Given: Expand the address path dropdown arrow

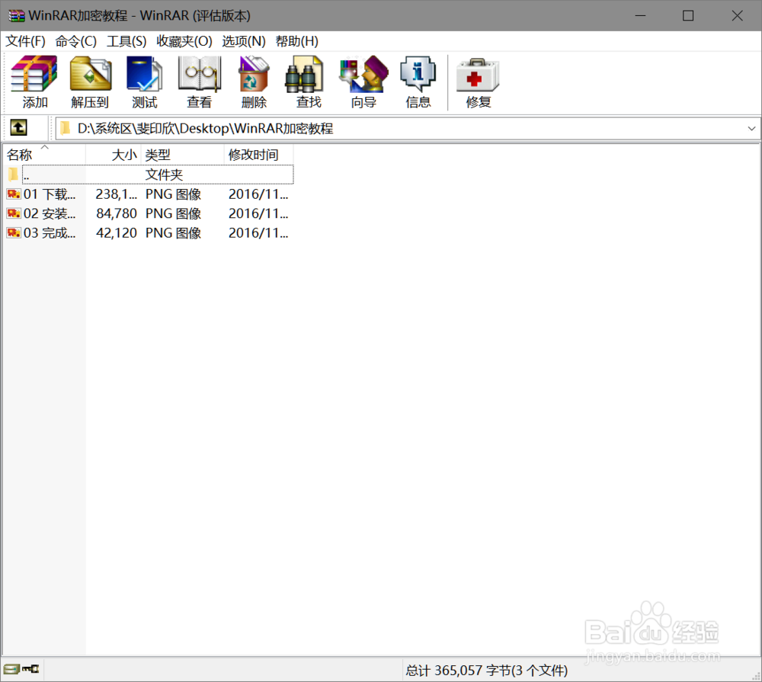Looking at the screenshot, I should pyautogui.click(x=751, y=128).
